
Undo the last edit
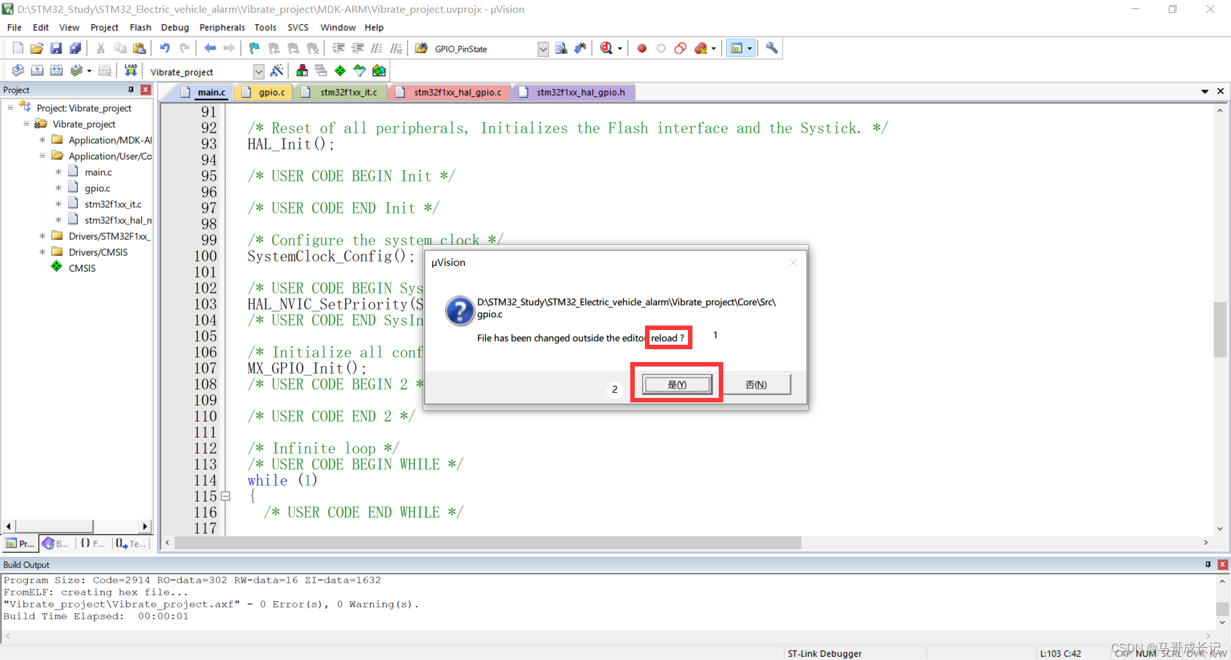point(165,48)
